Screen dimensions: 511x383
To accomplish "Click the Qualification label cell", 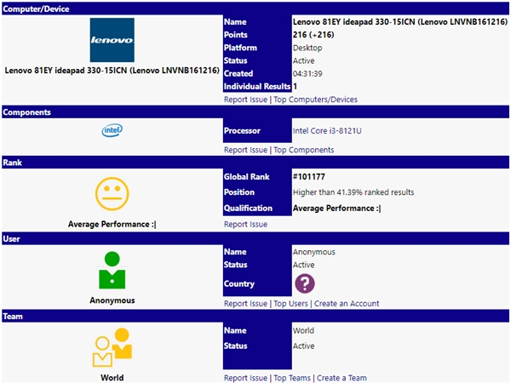I will pyautogui.click(x=257, y=209).
